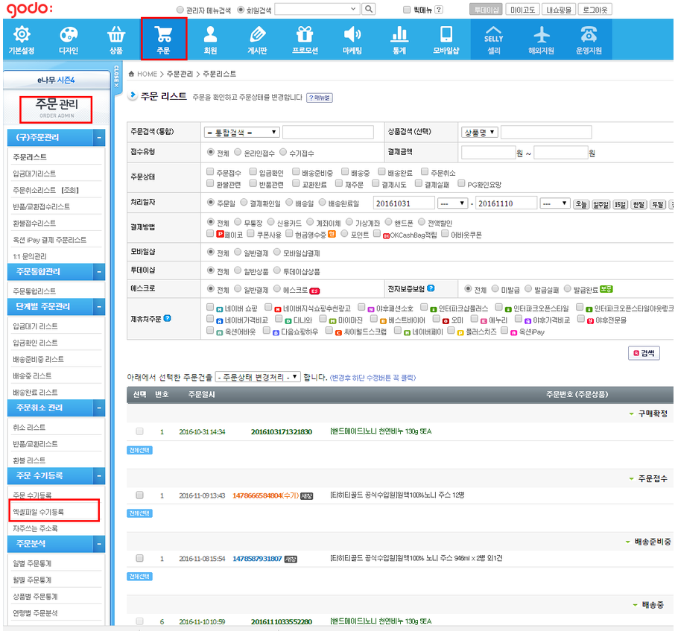Viewport: 675px width, 634px height.
Task: Open the 통계 bar chart icon
Action: 399,34
